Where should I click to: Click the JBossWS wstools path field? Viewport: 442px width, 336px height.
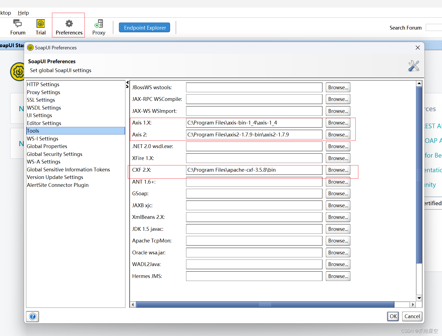254,87
